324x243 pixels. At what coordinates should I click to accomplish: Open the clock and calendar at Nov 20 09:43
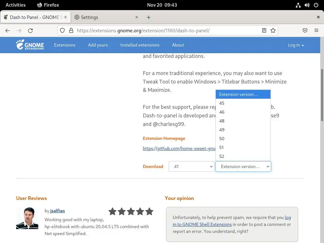(x=162, y=5)
